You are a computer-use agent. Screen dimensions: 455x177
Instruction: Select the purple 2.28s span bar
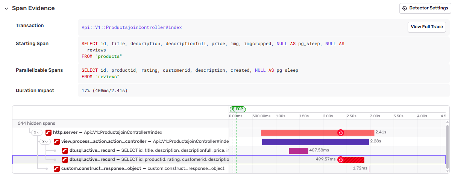point(315,141)
